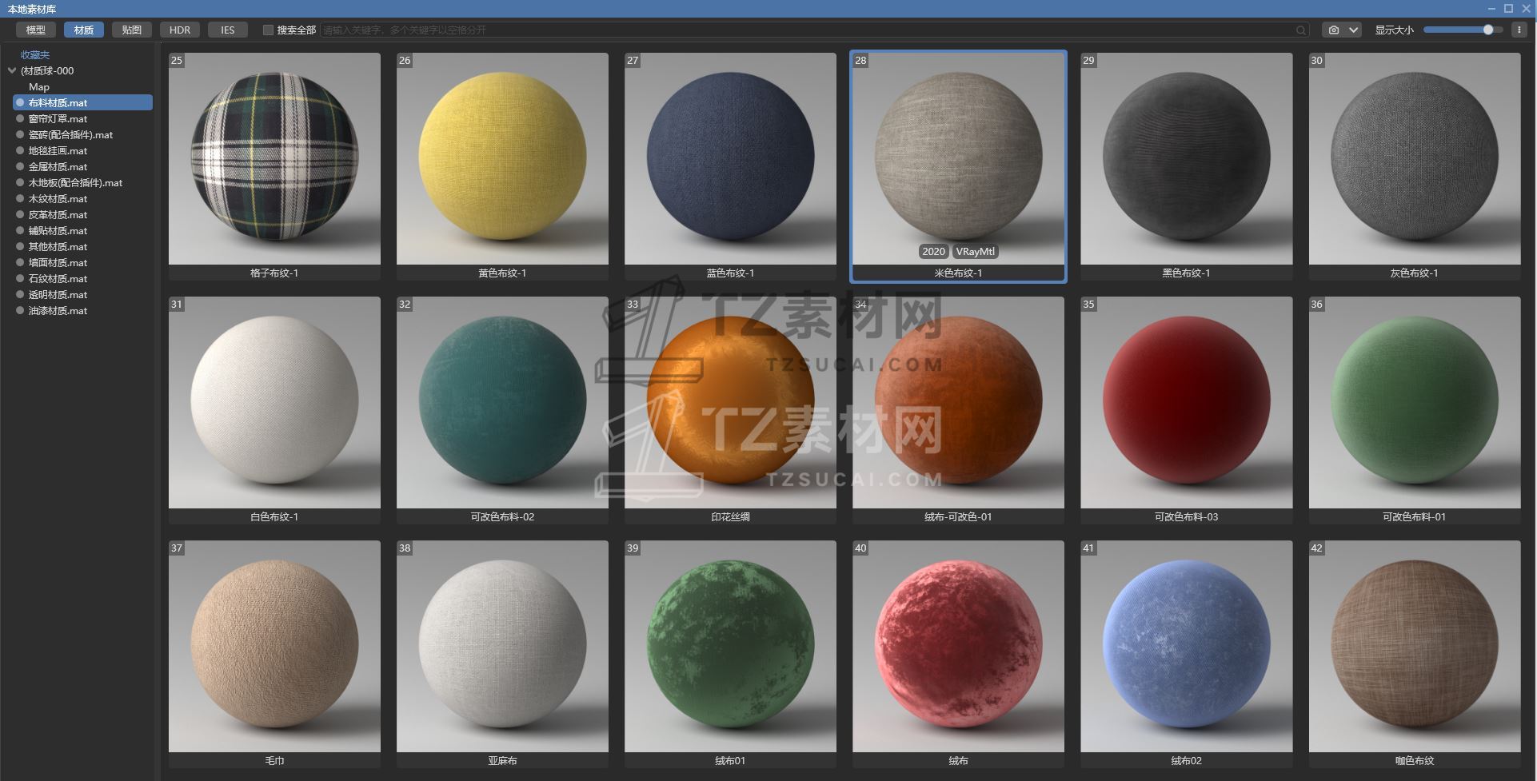Select the 可改色布料-02 teal material thumbnail
The height and width of the screenshot is (781, 1537).
[502, 402]
